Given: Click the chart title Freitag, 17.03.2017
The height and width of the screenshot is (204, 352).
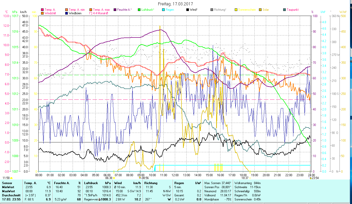Looking at the screenshot, I should pyautogui.click(x=175, y=4).
